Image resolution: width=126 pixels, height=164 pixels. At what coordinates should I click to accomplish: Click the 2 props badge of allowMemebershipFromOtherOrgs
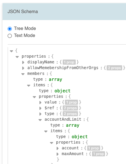(x=114, y=68)
